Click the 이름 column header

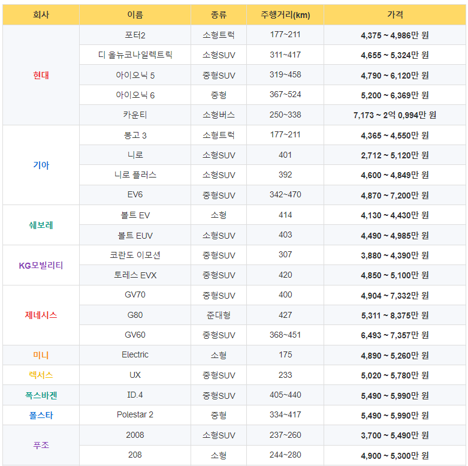click(135, 14)
